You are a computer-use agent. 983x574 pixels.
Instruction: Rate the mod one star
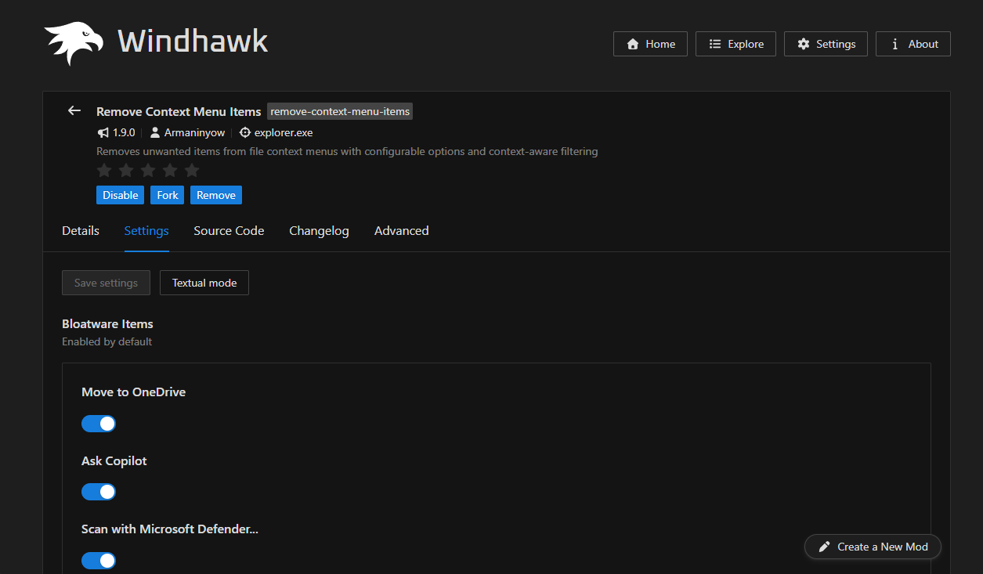(104, 170)
